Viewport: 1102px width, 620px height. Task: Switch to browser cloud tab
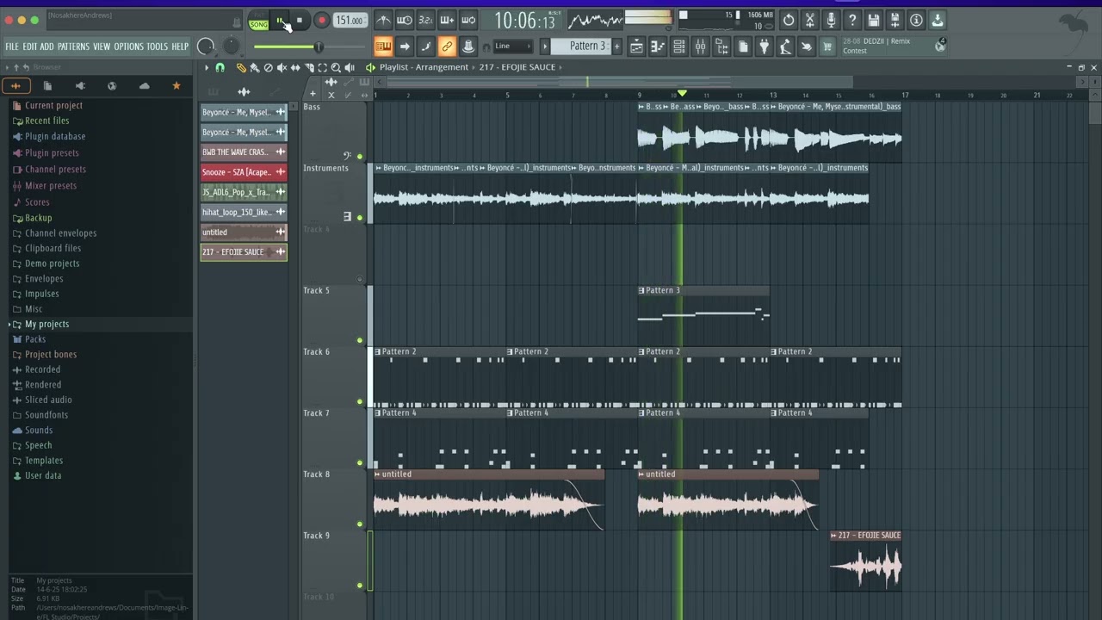144,86
